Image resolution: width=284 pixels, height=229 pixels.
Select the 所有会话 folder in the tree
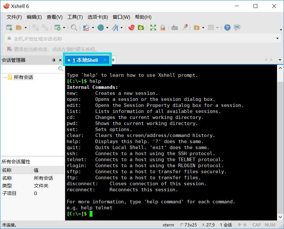[24, 77]
